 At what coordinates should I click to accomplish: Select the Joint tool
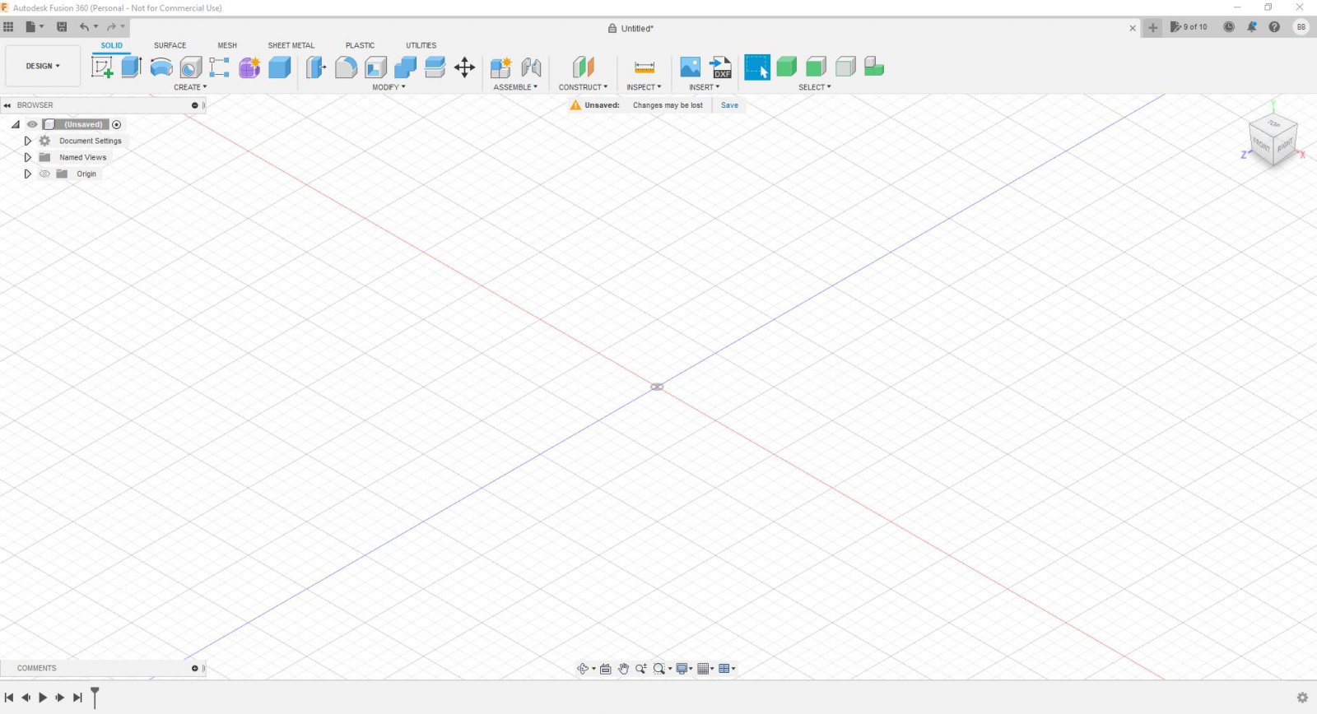coord(532,67)
